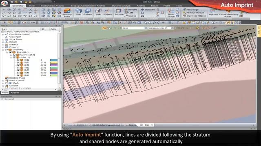Open the Static/Slope Analysis ribbon tab
Screen dimensions: 261x146
[x=53, y=6]
